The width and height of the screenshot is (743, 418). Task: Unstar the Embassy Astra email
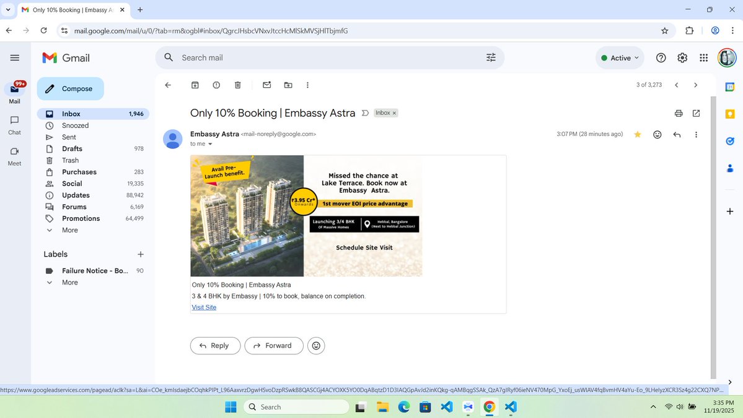(x=637, y=134)
